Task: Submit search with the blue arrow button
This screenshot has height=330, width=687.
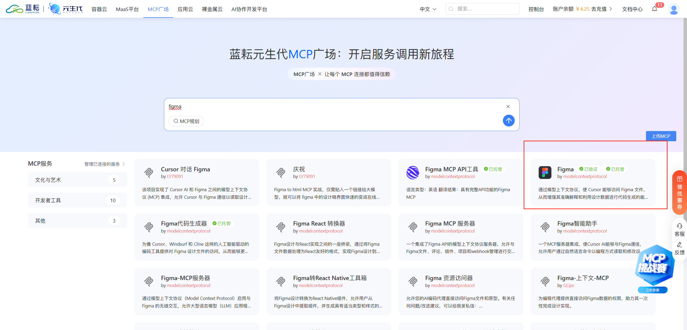Action: tap(509, 121)
